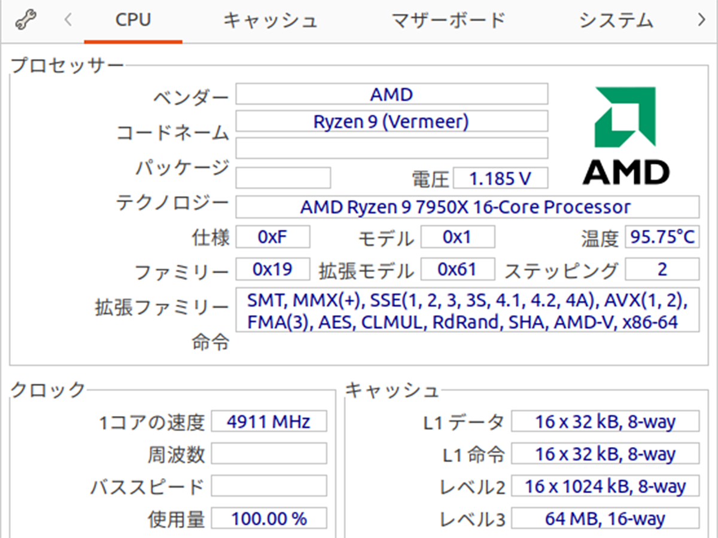Click the 電圧 label
Image resolution: width=718 pixels, height=538 pixels.
[430, 179]
